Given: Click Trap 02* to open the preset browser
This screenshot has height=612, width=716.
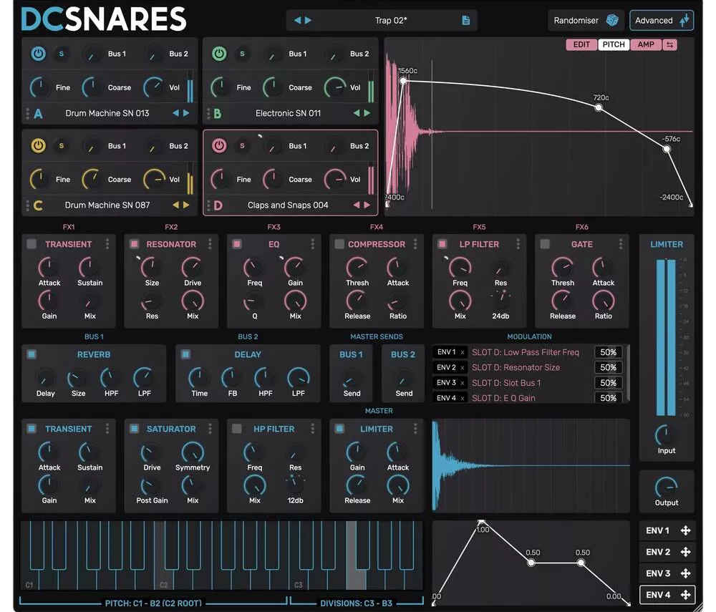Looking at the screenshot, I should [390, 21].
